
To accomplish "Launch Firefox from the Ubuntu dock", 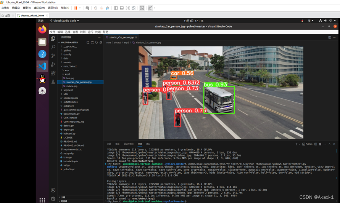I will pyautogui.click(x=42, y=30).
